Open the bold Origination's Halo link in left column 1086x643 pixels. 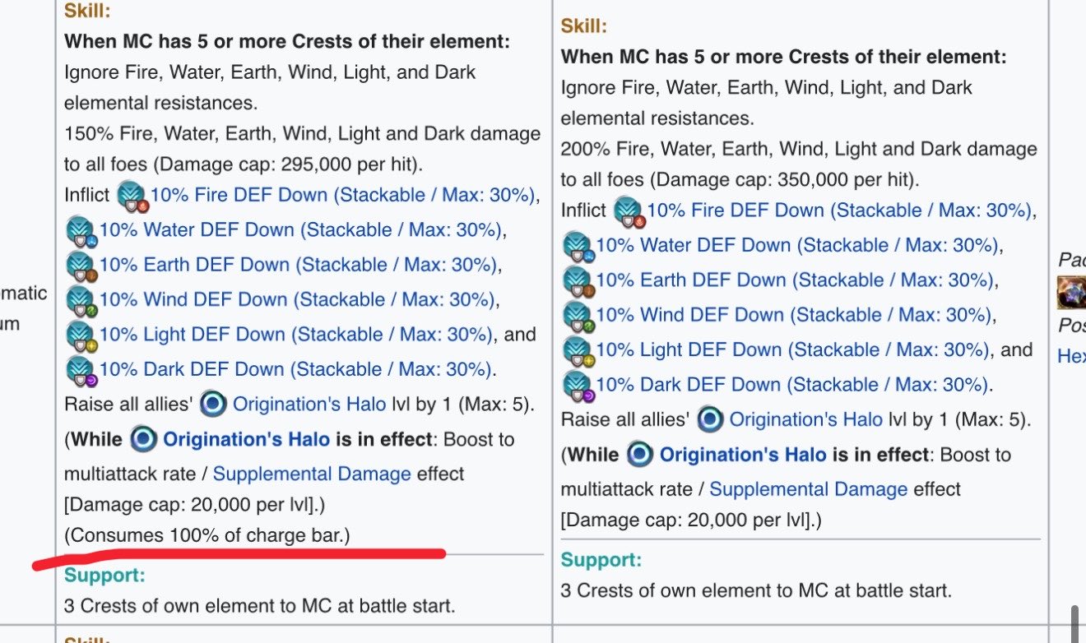[x=246, y=439]
